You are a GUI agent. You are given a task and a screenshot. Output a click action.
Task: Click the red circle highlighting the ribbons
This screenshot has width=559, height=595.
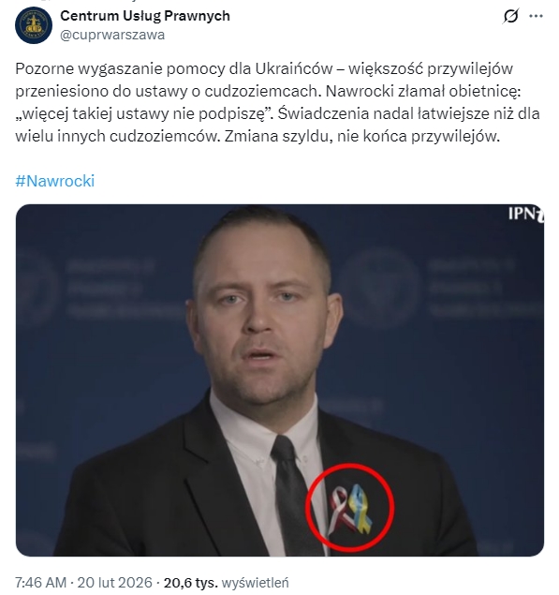350,507
